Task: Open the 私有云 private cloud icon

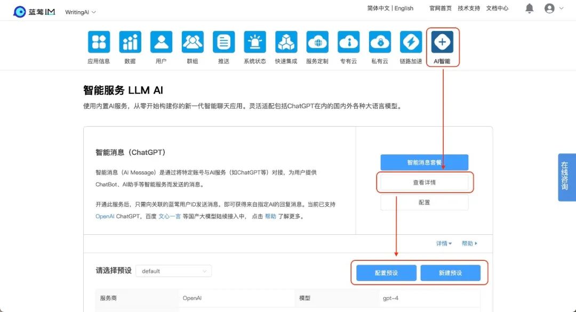Action: 380,42
